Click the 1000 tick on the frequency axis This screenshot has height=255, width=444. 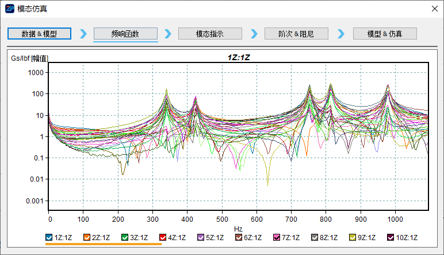point(395,219)
